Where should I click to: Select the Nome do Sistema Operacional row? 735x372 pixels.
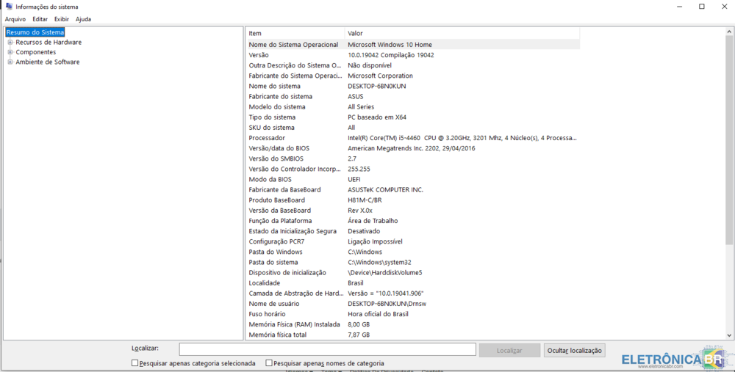[293, 45]
